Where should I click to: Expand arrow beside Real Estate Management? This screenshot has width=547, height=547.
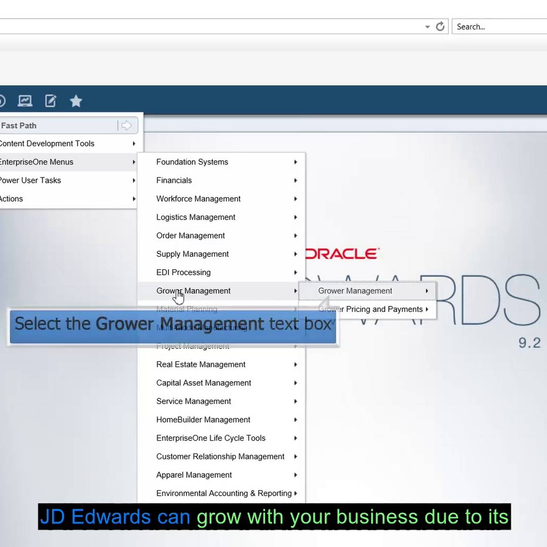[295, 365]
